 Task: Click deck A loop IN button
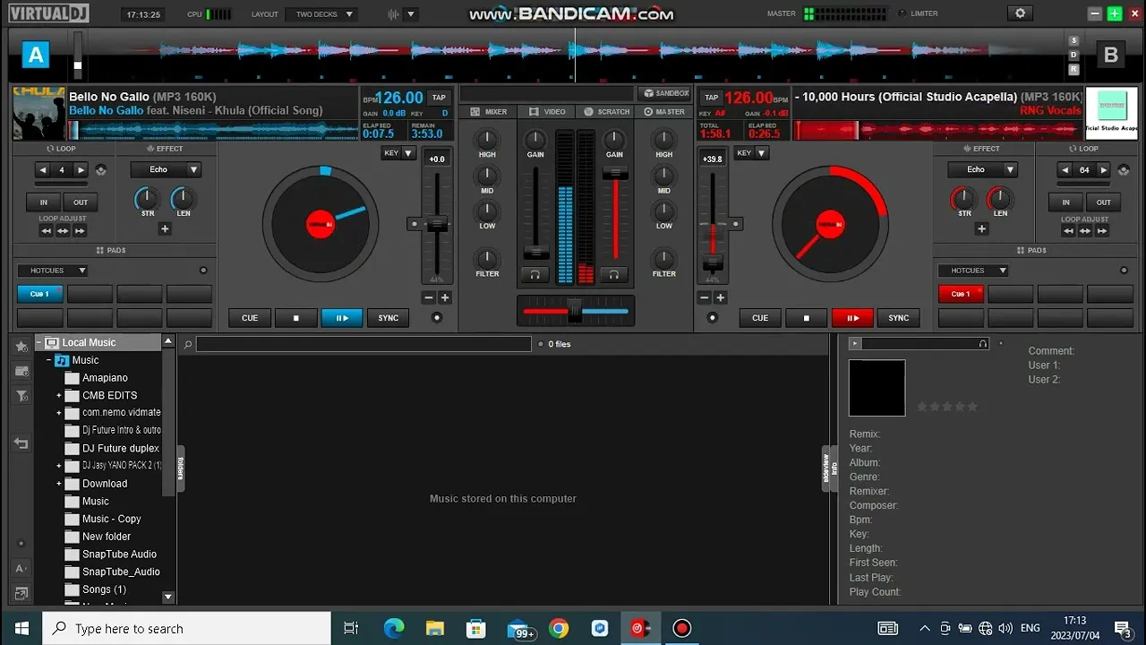pos(43,202)
